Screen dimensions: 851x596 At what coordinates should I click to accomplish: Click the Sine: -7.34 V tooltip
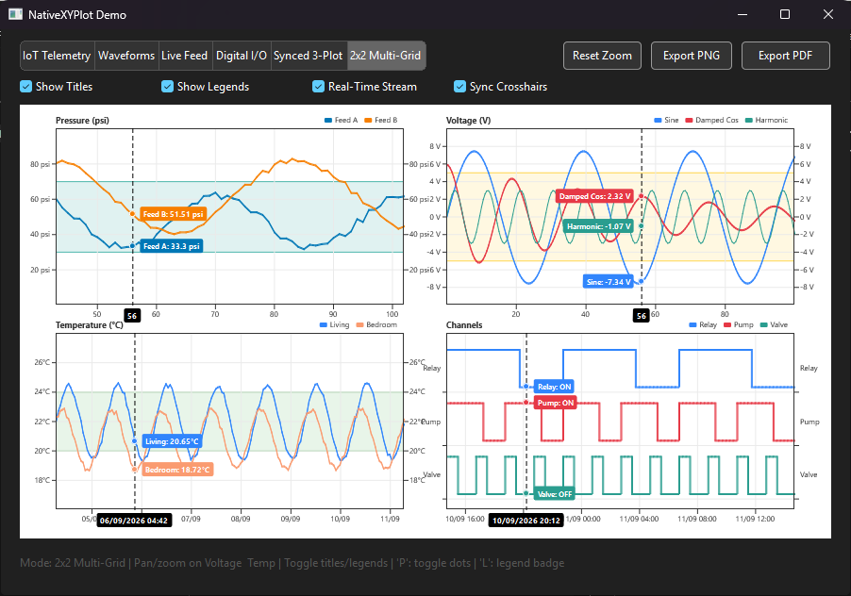click(x=609, y=282)
